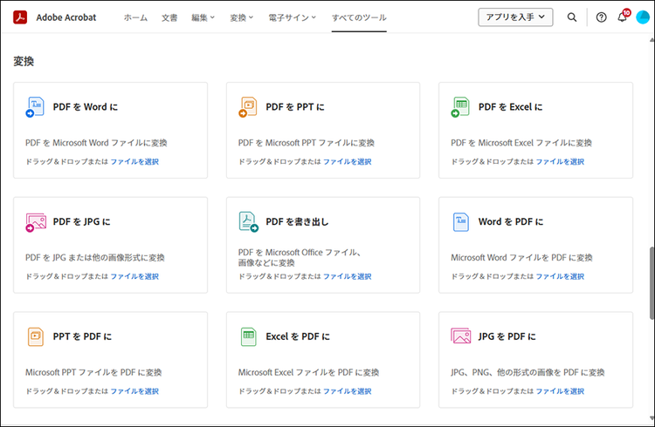This screenshot has width=655, height=427.
Task: Select the PDF を書き出し export icon
Action: [x=248, y=222]
